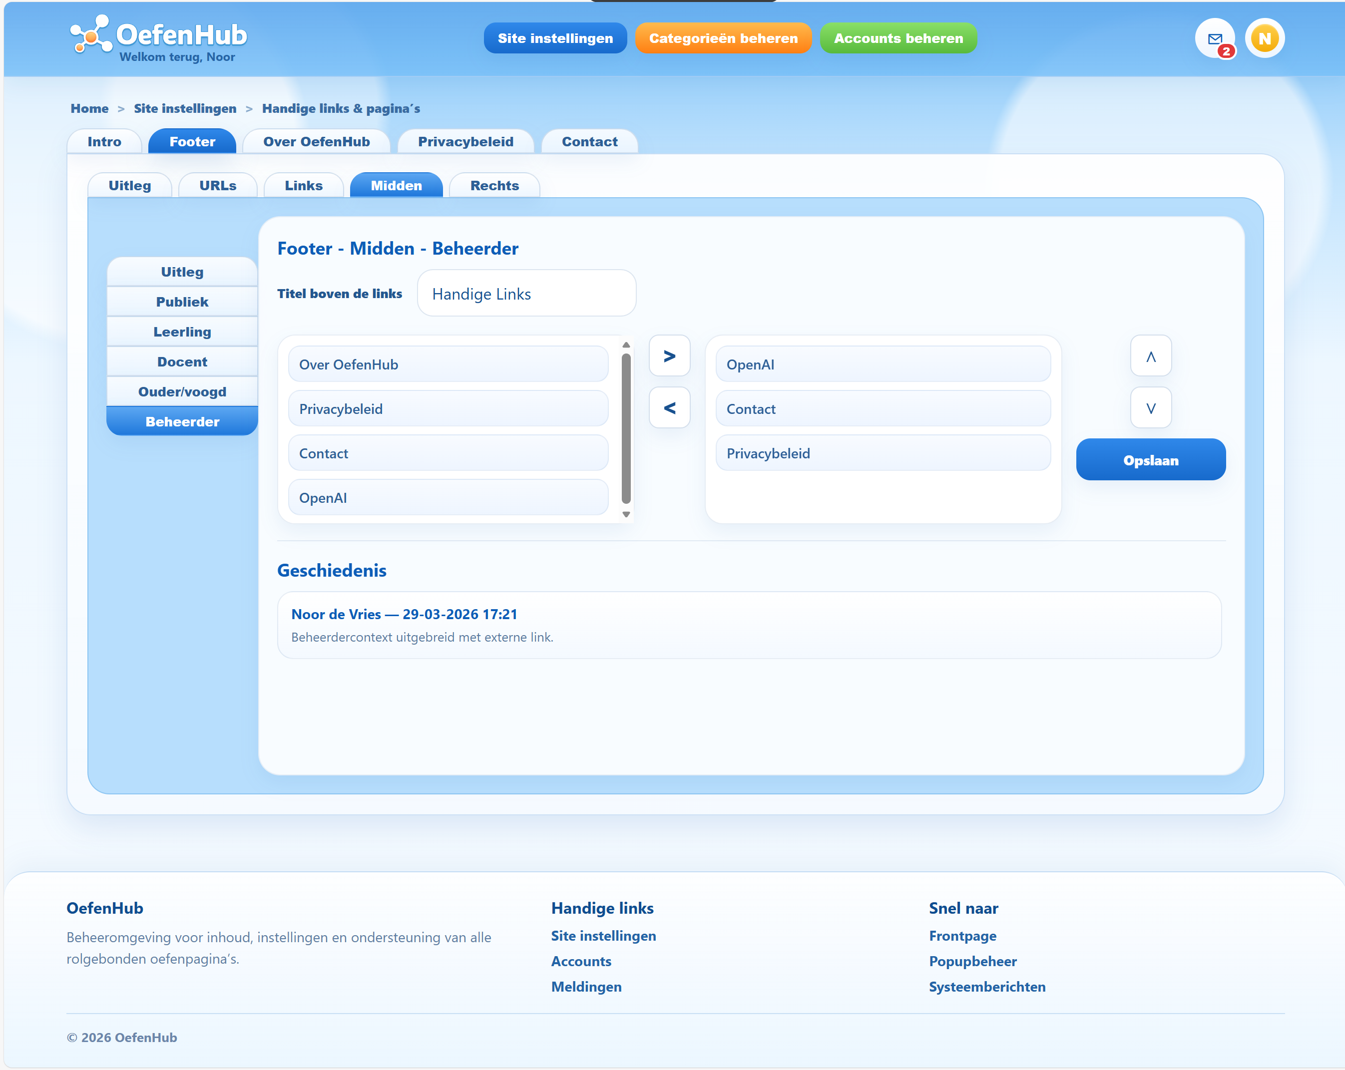Select the Uitleg sub-tab
The height and width of the screenshot is (1070, 1345).
coord(130,185)
